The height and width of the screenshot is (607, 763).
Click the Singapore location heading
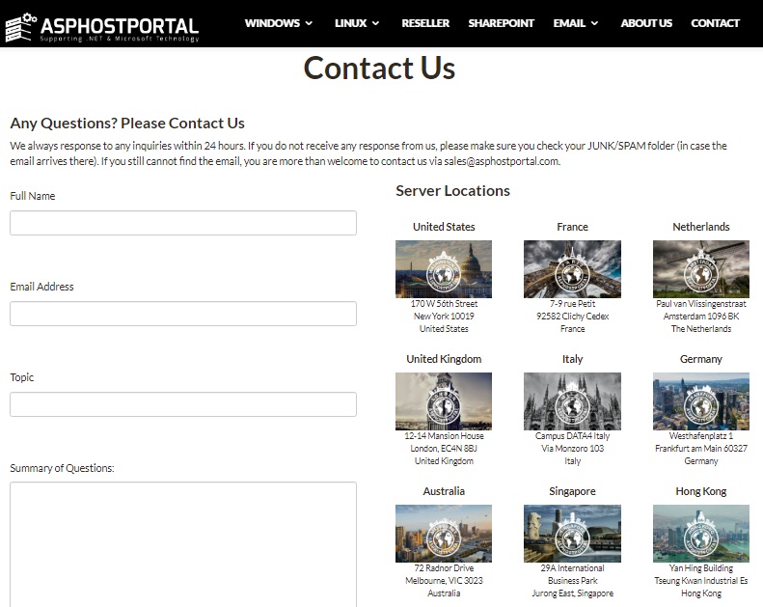(572, 491)
